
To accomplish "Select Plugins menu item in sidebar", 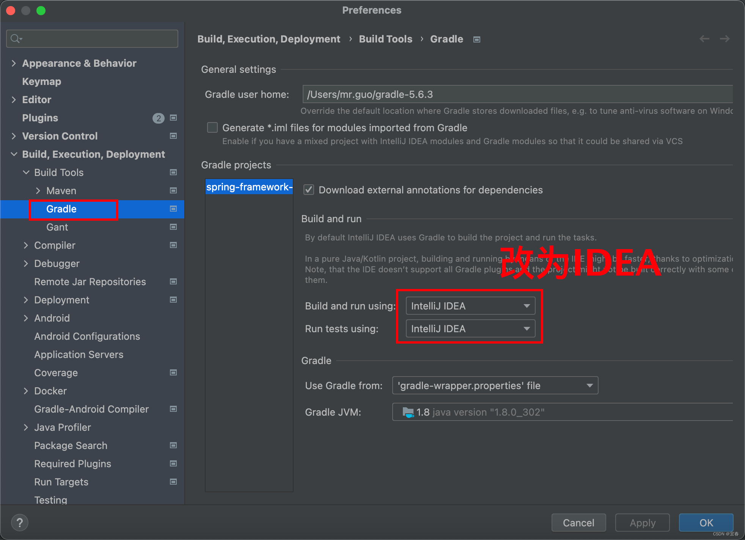I will coord(39,117).
